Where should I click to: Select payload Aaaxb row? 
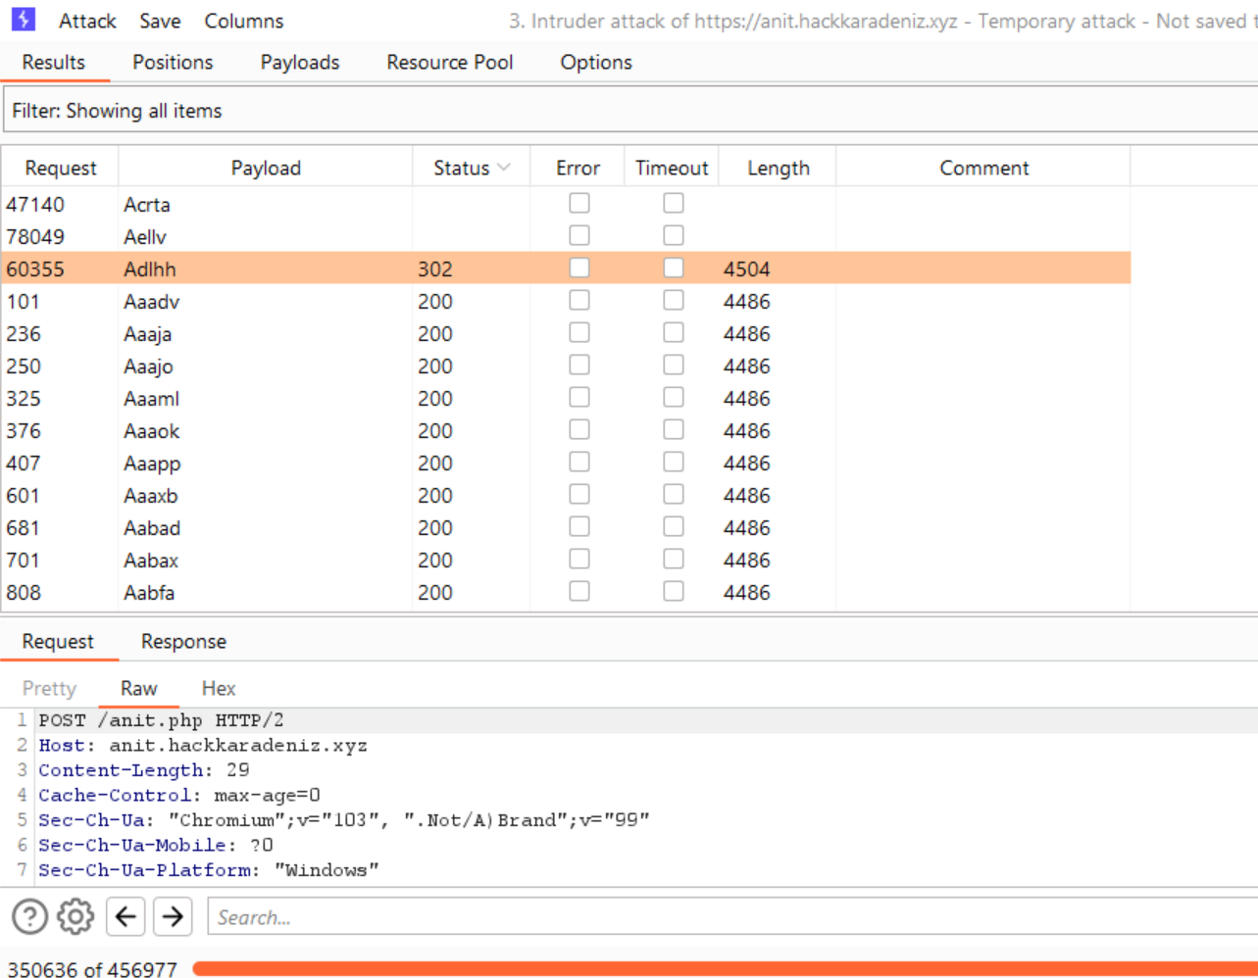pos(566,495)
